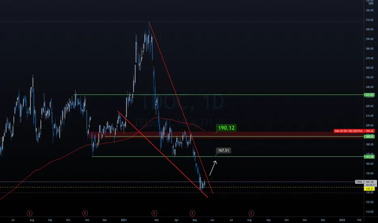This screenshot has height=223, width=378.
Task: Click the bar countdown timer 04:08:57
Action: click(x=370, y=185)
